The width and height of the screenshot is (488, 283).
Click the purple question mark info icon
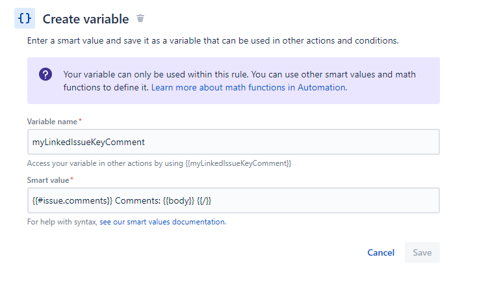point(45,74)
